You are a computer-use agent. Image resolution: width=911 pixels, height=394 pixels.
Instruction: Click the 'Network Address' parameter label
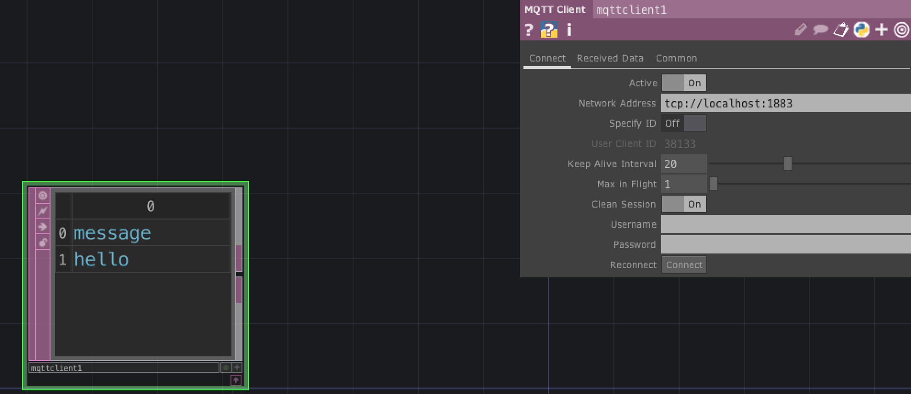pos(617,103)
